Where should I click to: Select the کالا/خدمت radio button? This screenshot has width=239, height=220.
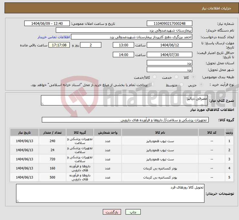tap(154, 77)
